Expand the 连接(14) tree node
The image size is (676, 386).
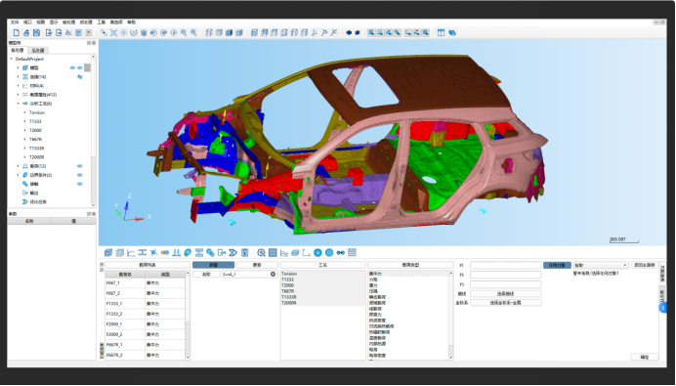(19, 77)
